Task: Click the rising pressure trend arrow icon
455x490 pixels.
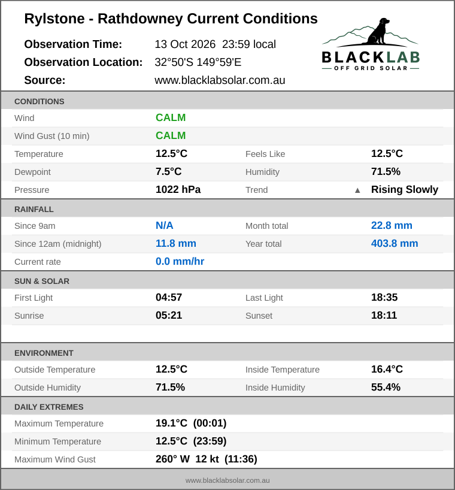Action: (357, 190)
